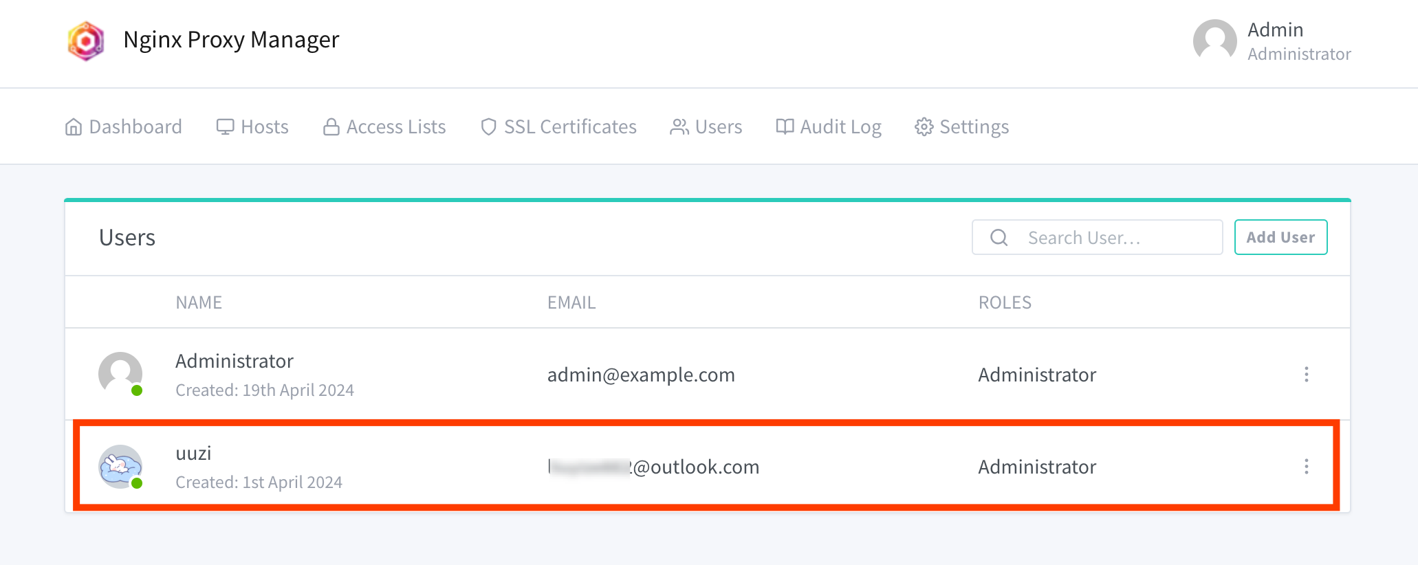Open the Hosts menu
This screenshot has width=1418, height=565.
coord(252,126)
